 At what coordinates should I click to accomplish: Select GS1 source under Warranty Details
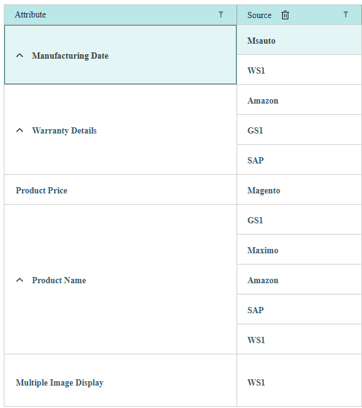pos(299,130)
